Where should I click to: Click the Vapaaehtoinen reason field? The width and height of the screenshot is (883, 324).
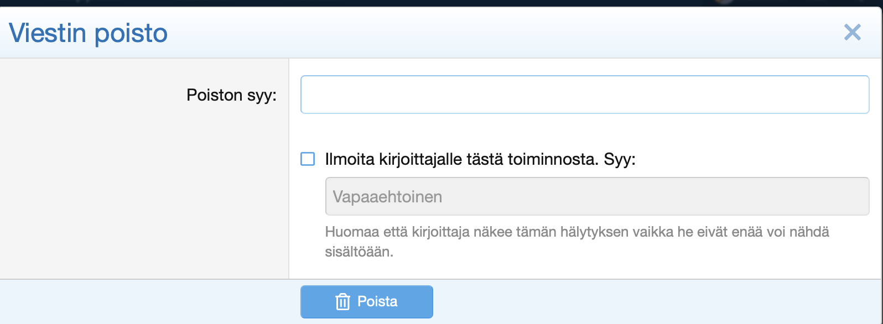point(596,196)
